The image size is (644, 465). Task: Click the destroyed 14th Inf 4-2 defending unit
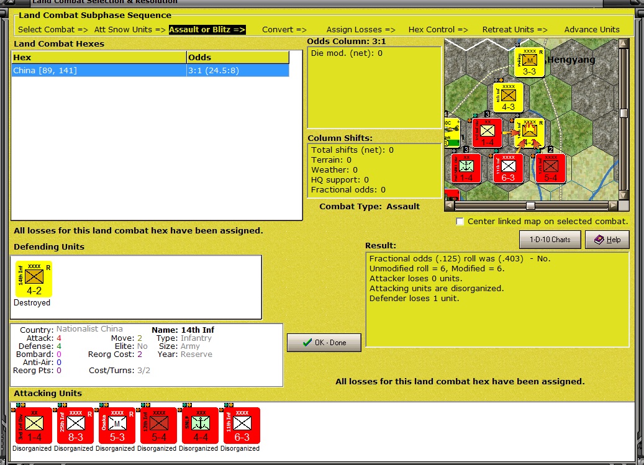[34, 279]
